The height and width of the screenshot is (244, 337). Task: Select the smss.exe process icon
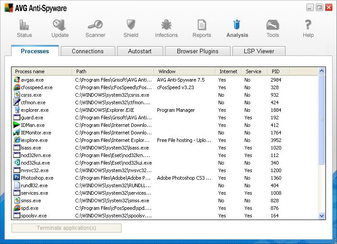17,200
